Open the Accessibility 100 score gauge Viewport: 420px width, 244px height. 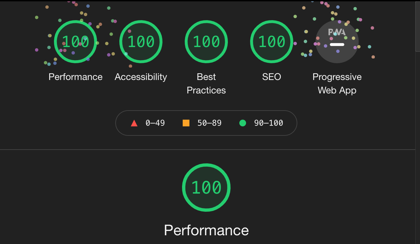pos(141,42)
